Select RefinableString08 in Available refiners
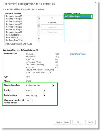Viewport: 101px width, 131px height. (x=14, y=29)
